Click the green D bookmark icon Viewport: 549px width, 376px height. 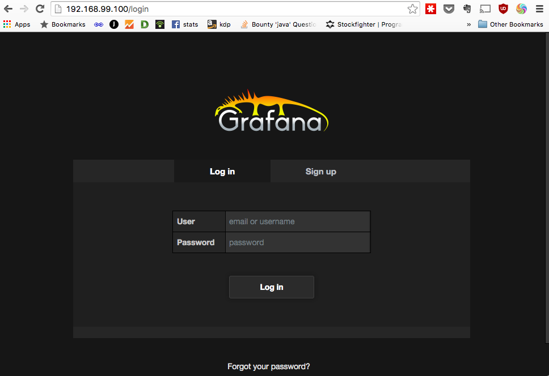tap(145, 24)
